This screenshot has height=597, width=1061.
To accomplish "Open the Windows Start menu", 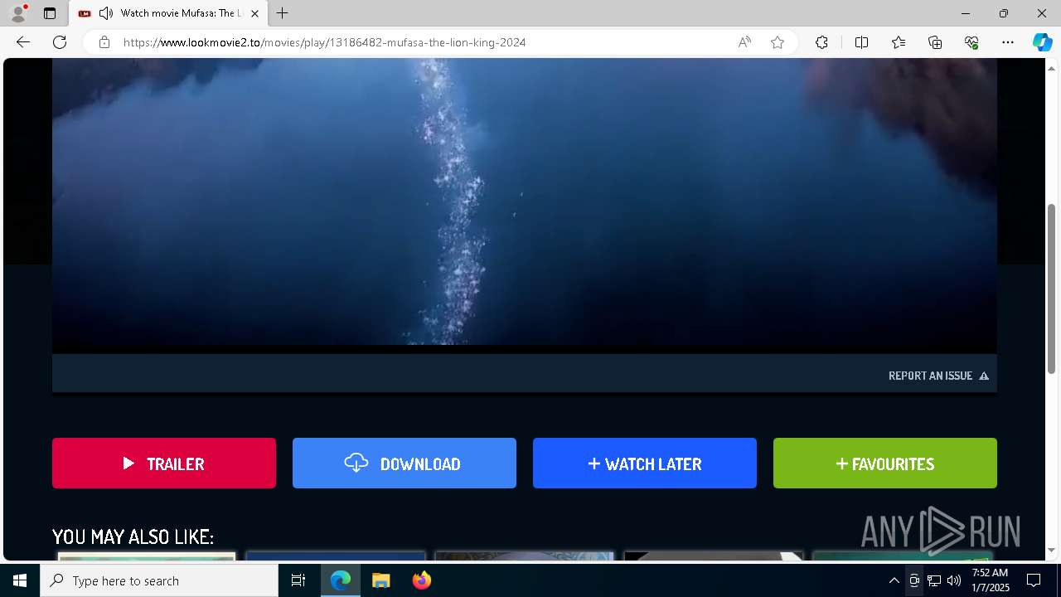I will point(20,580).
